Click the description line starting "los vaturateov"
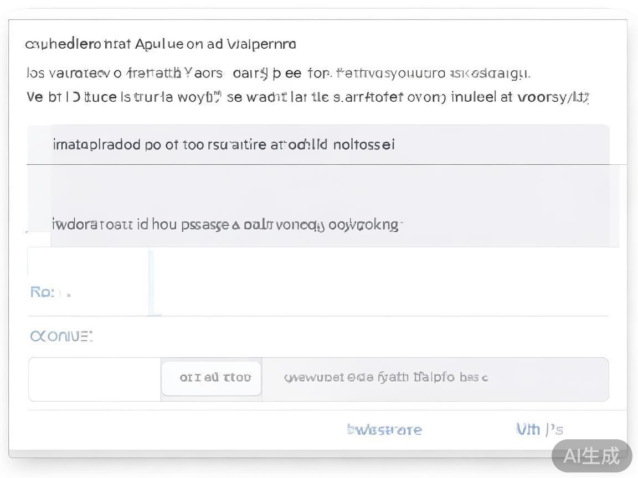 [x=277, y=73]
